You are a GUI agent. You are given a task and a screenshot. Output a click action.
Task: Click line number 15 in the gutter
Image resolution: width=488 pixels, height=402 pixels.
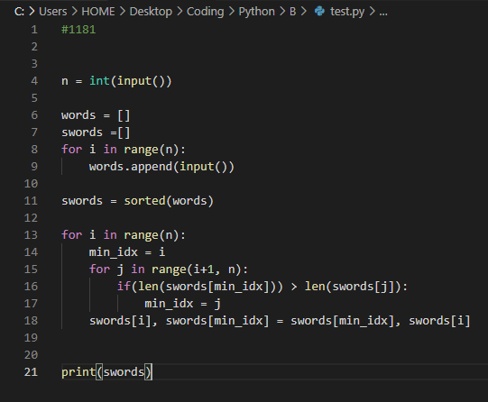(x=31, y=269)
